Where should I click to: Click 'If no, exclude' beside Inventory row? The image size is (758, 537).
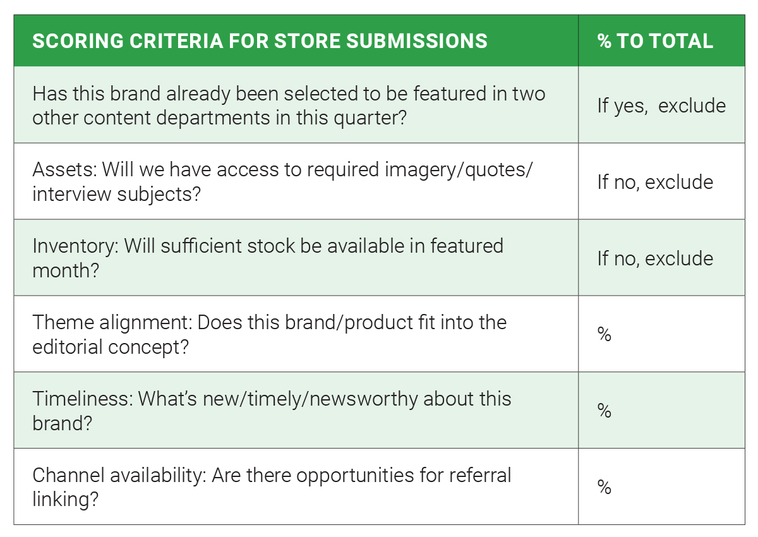click(661, 258)
